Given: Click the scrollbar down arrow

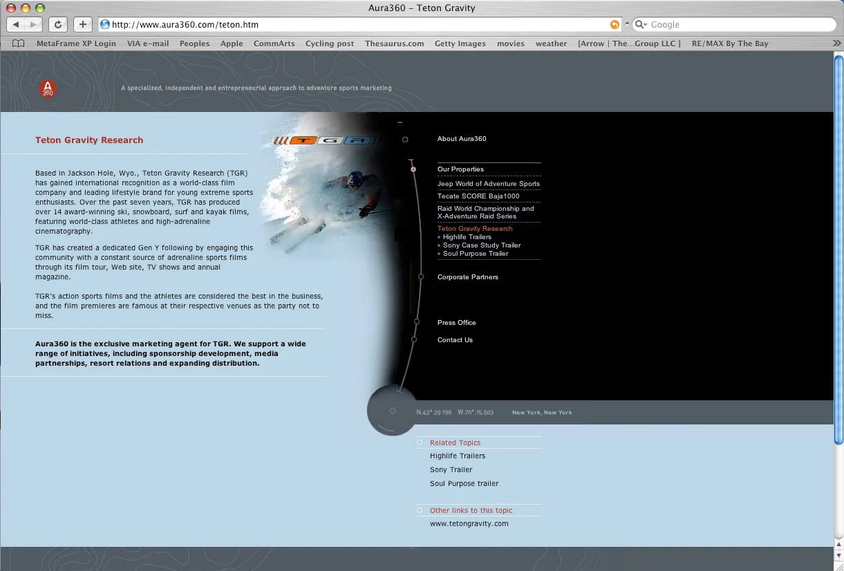Looking at the screenshot, I should click(838, 554).
